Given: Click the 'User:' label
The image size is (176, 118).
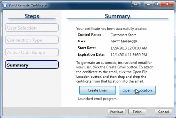Looking at the screenshot, I should point(82,41).
